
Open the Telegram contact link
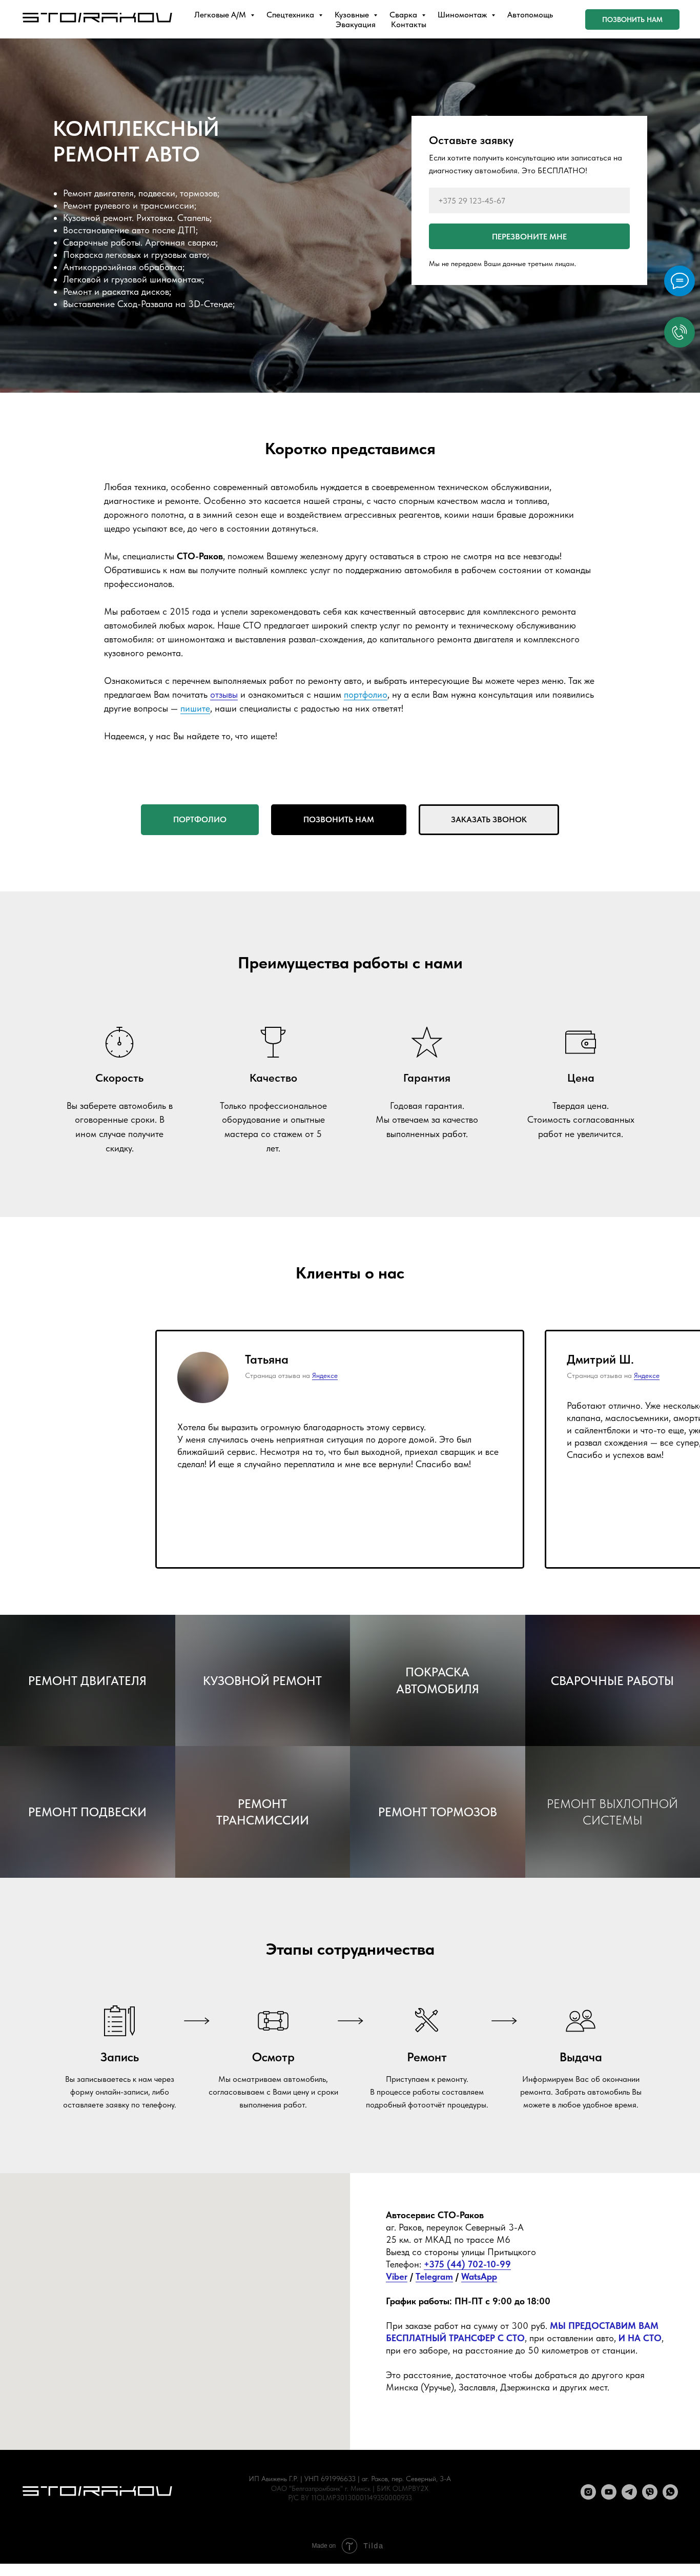(x=434, y=2277)
